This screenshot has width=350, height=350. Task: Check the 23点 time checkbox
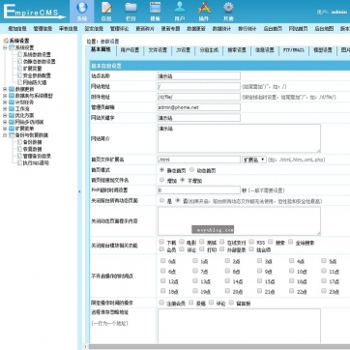click(x=324, y=291)
